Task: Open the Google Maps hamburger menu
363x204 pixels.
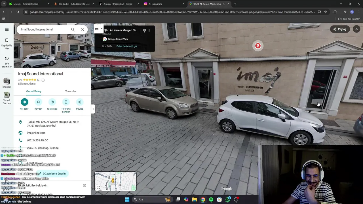Action: (7, 29)
